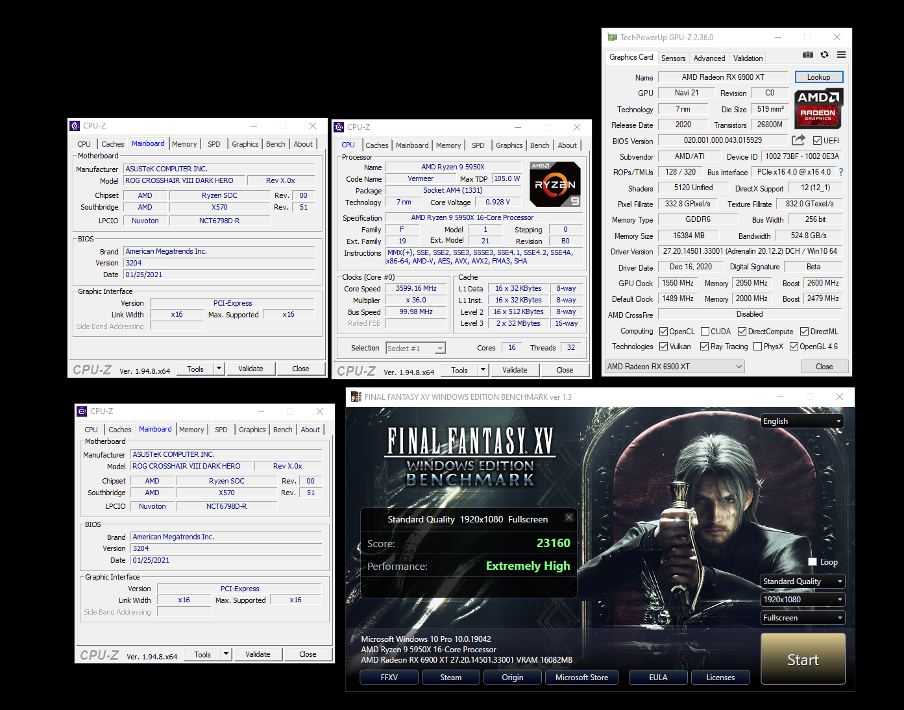The height and width of the screenshot is (710, 904).
Task: Open the SPD tab in the bottom-left CPU-Z window
Action: coord(221,430)
